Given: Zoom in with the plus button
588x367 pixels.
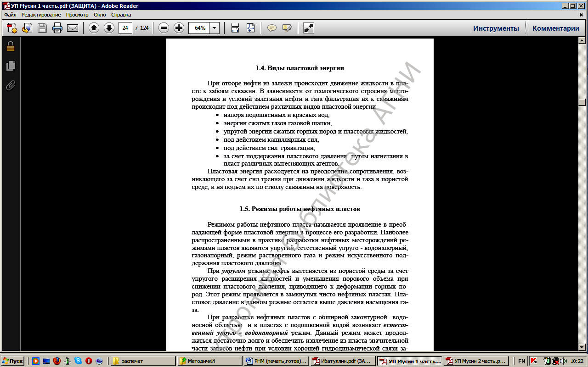Looking at the screenshot, I should click(x=179, y=28).
